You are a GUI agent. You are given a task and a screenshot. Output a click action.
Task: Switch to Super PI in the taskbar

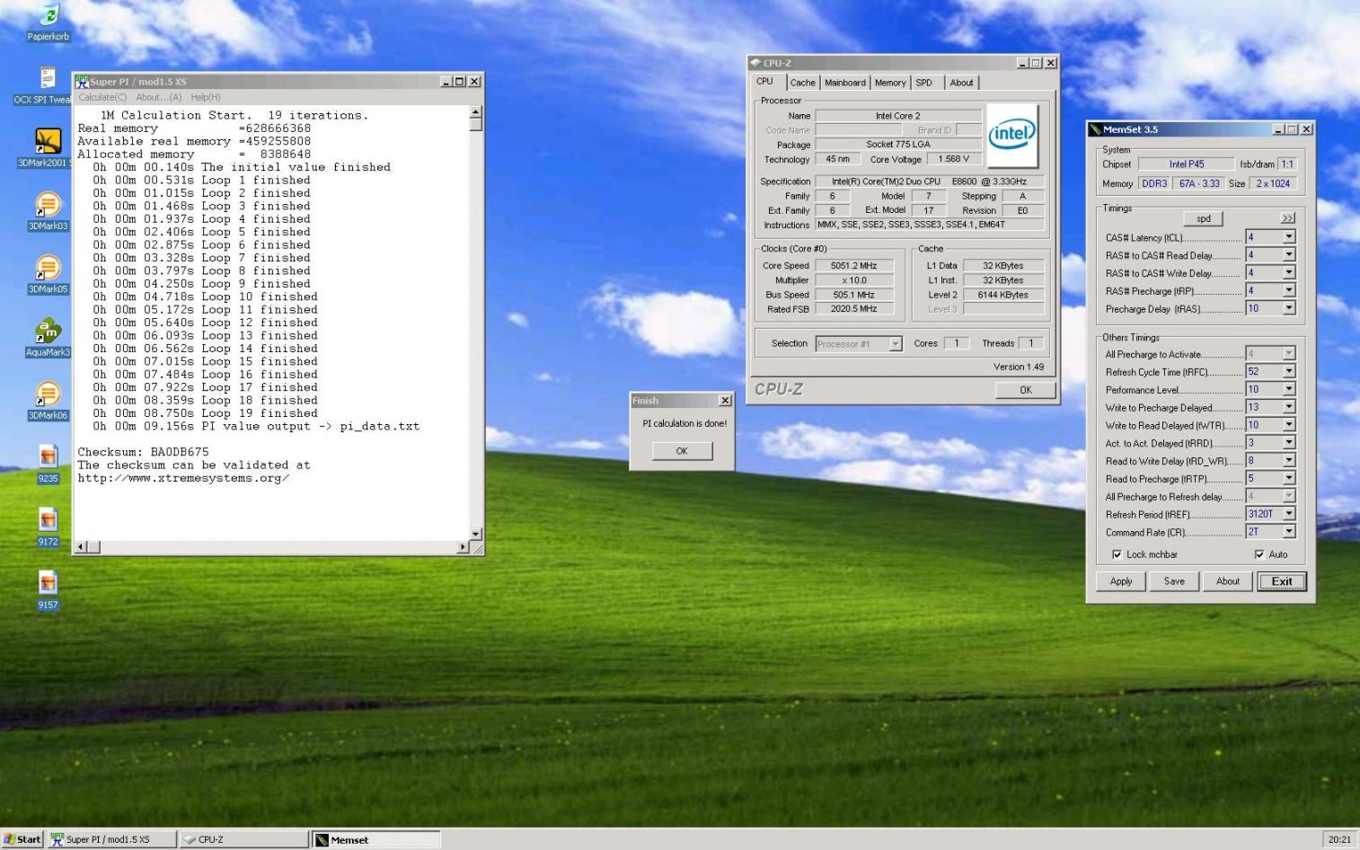112,839
